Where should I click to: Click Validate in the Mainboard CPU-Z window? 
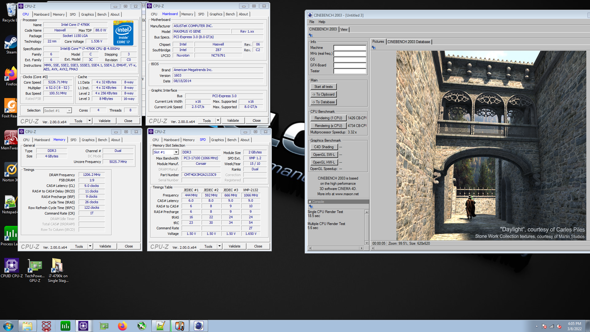pyautogui.click(x=233, y=121)
